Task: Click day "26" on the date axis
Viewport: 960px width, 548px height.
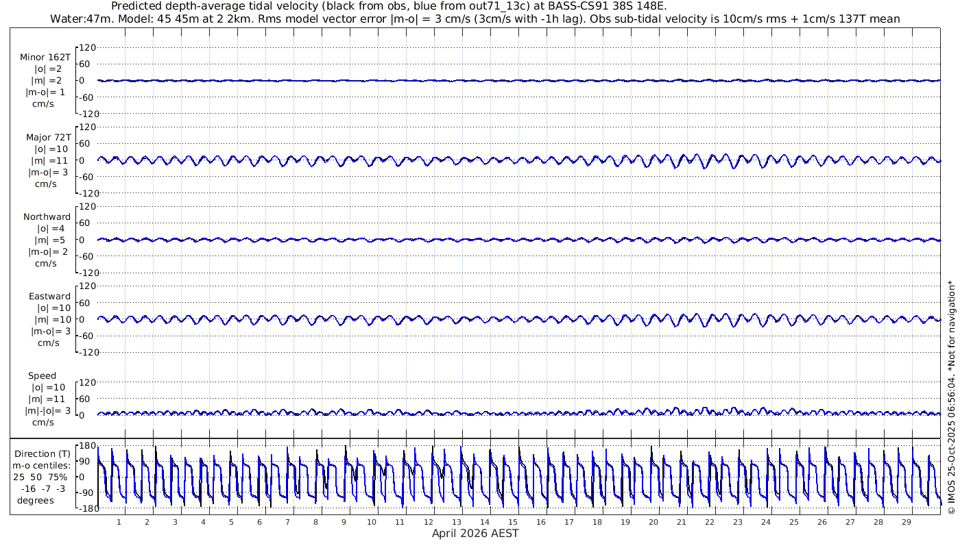Action: point(821,522)
